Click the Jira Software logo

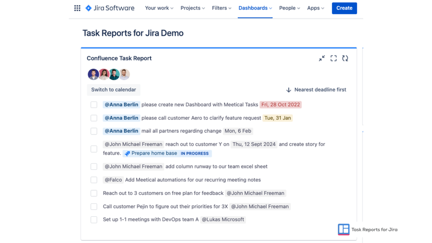[110, 8]
